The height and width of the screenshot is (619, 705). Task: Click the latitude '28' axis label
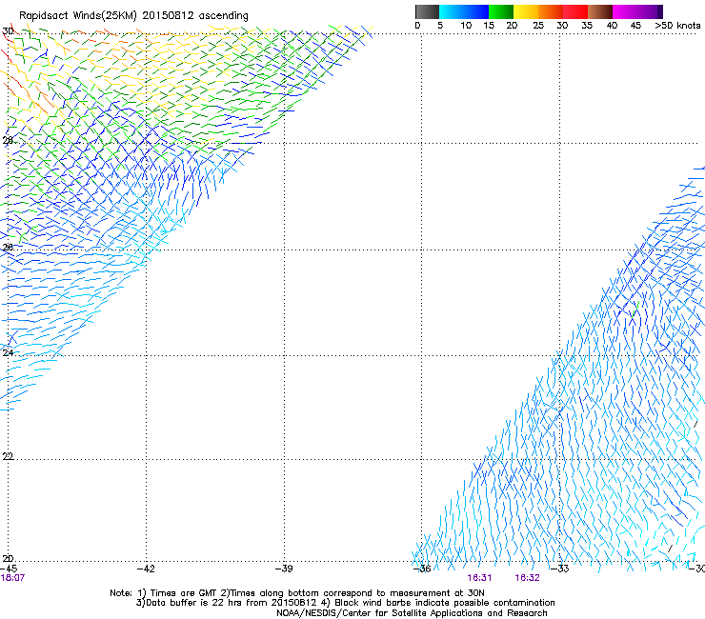click(8, 141)
